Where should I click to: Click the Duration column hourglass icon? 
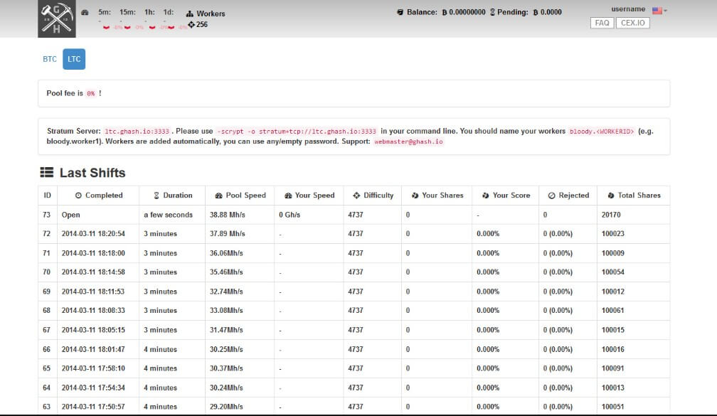pos(156,196)
